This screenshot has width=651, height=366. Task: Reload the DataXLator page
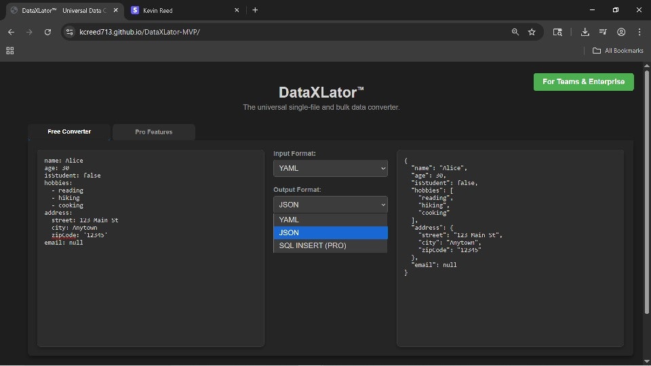(x=47, y=32)
